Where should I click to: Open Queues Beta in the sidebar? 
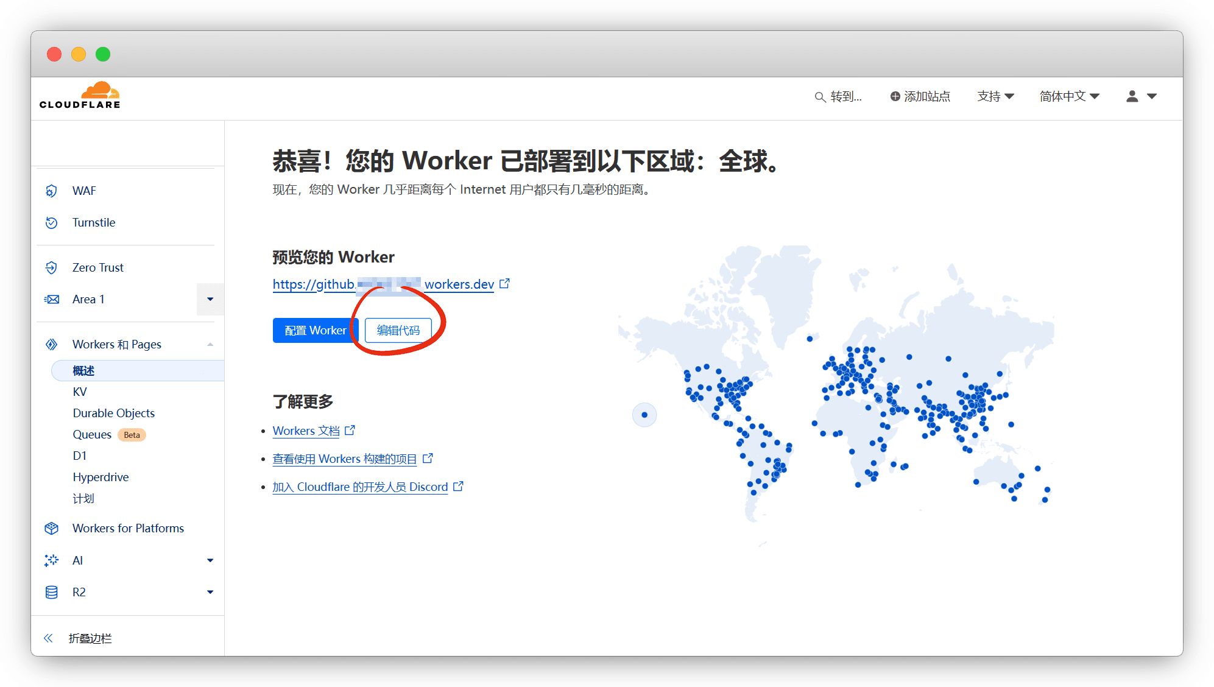point(109,434)
